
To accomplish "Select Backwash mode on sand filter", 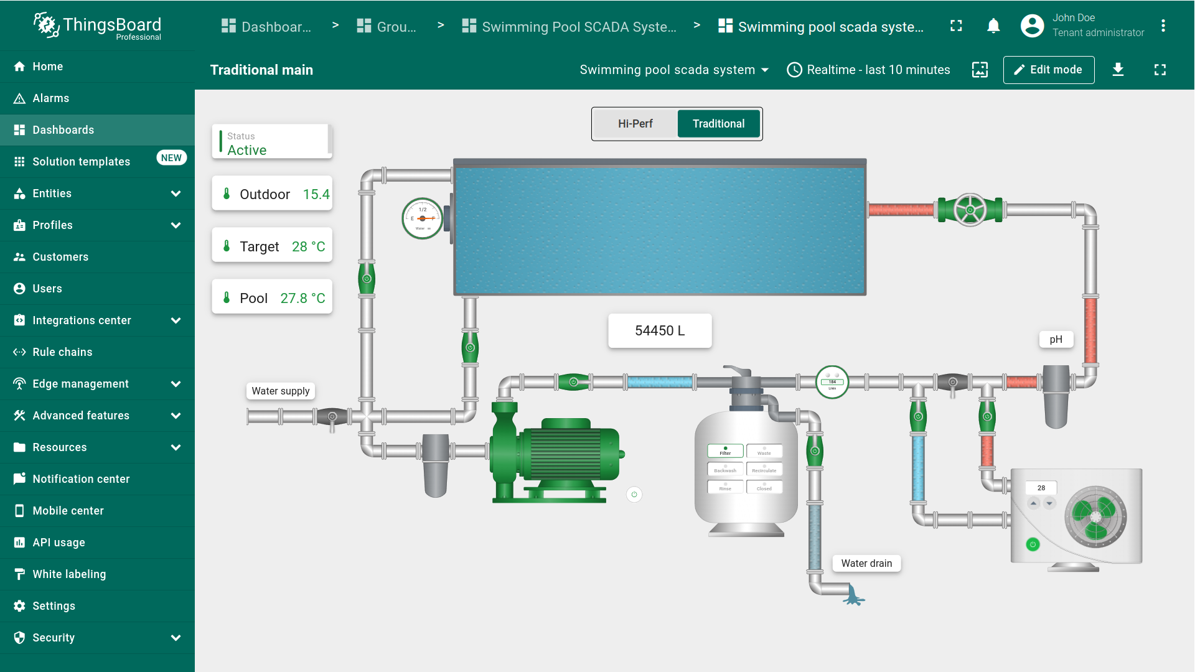I will (x=725, y=469).
